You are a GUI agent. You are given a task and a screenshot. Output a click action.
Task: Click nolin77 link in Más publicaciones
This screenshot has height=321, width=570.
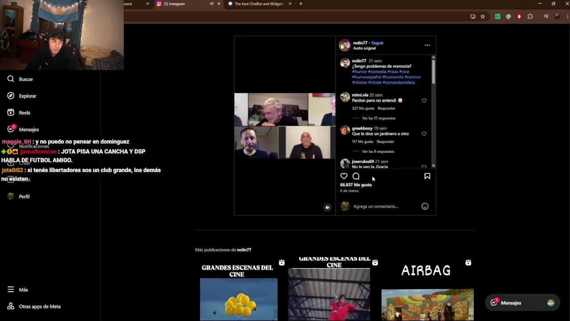[x=244, y=250]
